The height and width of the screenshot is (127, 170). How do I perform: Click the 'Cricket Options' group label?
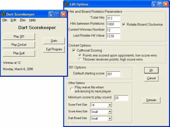(80, 46)
